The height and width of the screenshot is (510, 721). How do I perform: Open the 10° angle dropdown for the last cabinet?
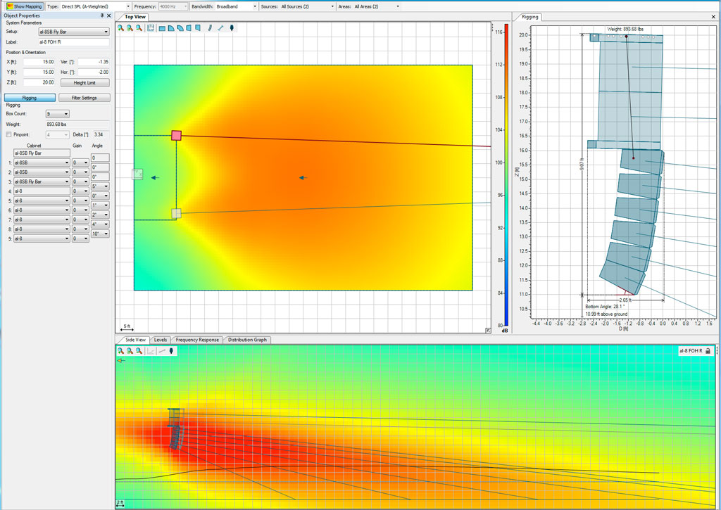pos(100,234)
